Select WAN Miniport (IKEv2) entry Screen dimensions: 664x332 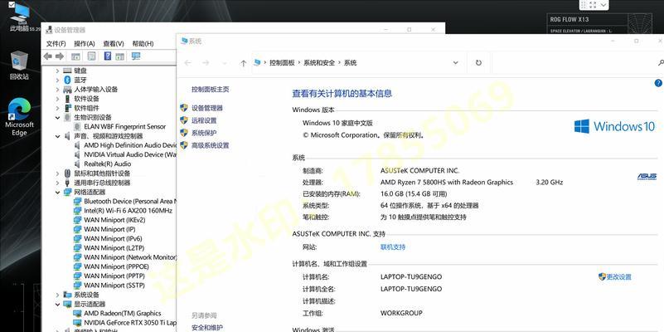tap(114, 220)
